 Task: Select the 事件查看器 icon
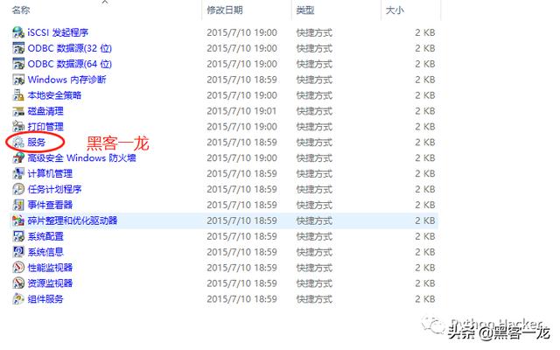(18, 205)
